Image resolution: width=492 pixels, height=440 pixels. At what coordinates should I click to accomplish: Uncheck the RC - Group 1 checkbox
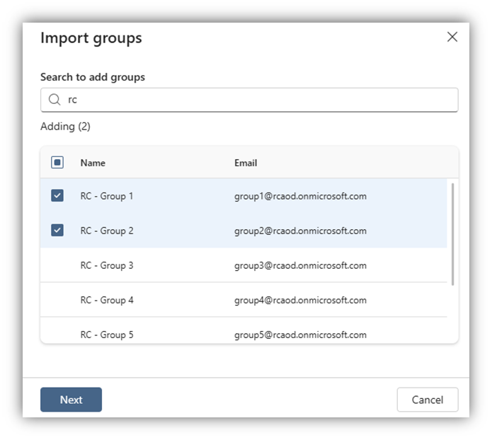pos(57,196)
